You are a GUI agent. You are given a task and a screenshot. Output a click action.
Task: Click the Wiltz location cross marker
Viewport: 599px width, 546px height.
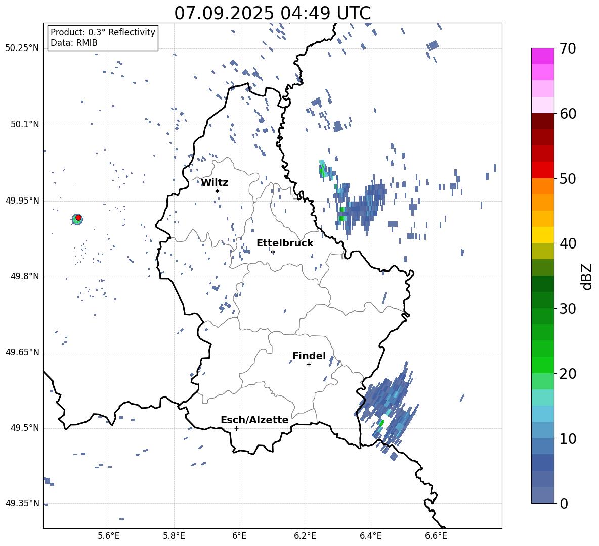click(x=218, y=191)
